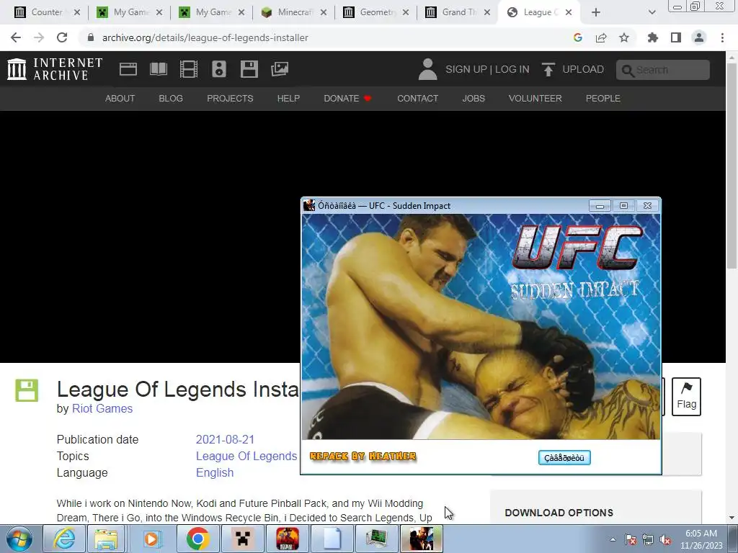
Task: Click the page vertical scrollbar thumb
Action: pos(732,165)
